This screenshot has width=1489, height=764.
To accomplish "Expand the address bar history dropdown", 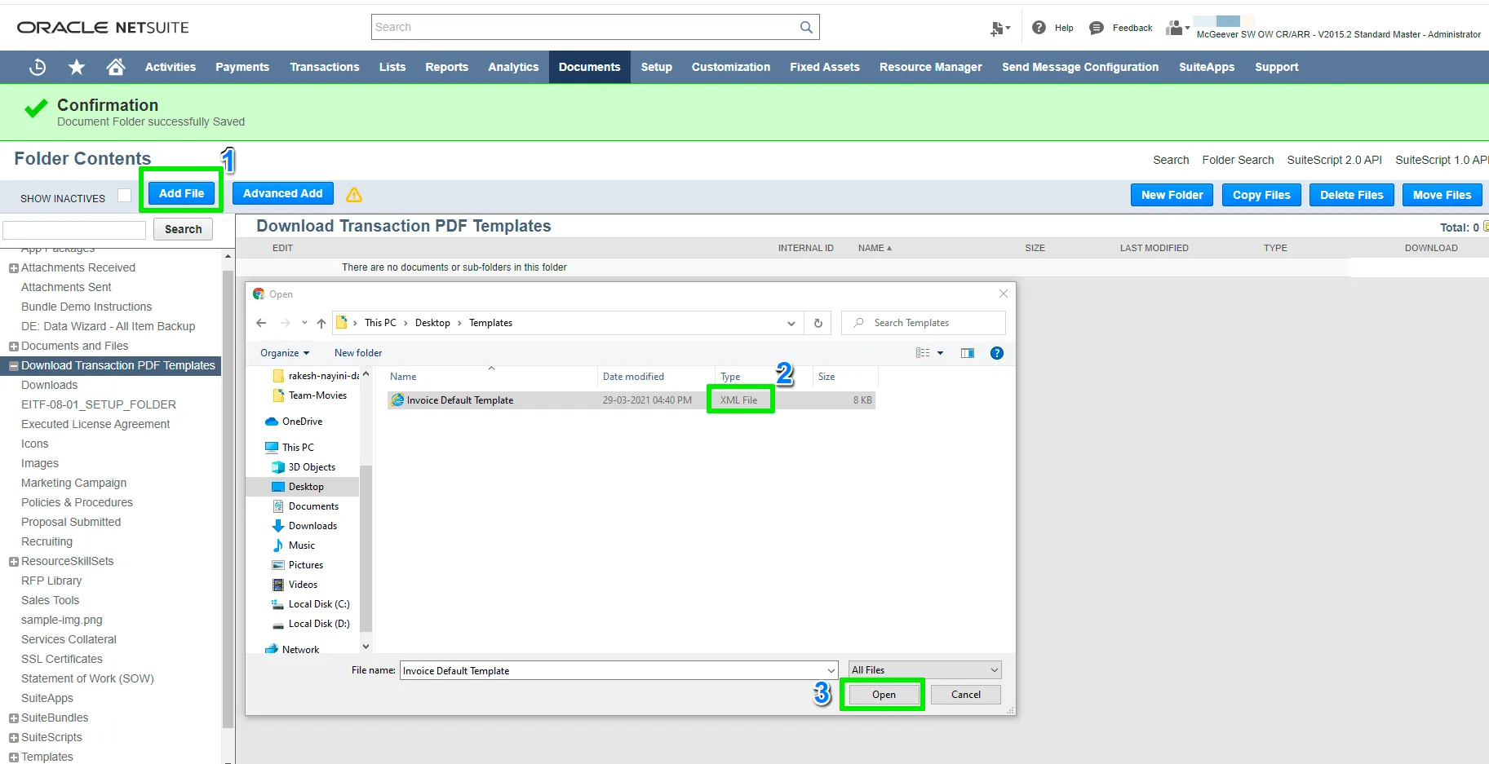I will click(x=791, y=323).
